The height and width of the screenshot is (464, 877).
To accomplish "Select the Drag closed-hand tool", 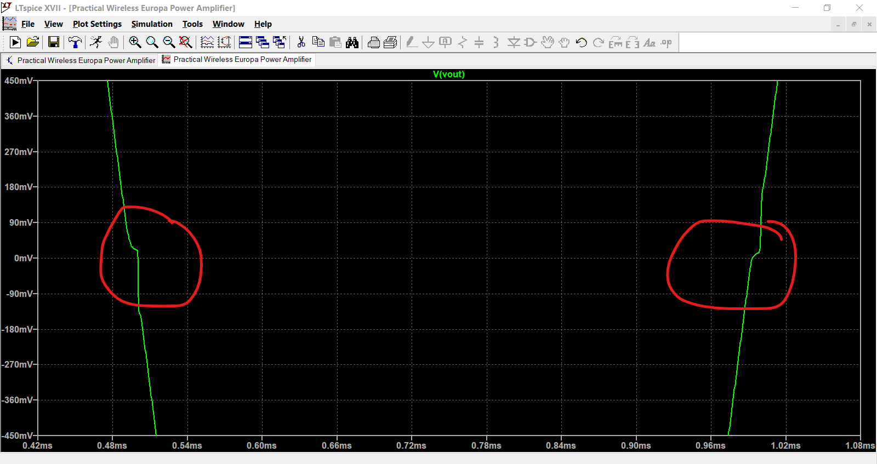I will coord(564,42).
